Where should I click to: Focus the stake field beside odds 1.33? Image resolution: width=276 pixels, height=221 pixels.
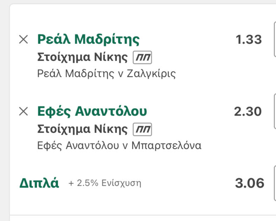274,40
